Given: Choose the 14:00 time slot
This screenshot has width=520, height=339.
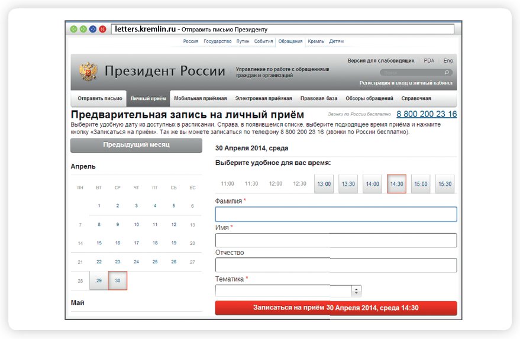Looking at the screenshot, I should (373, 184).
